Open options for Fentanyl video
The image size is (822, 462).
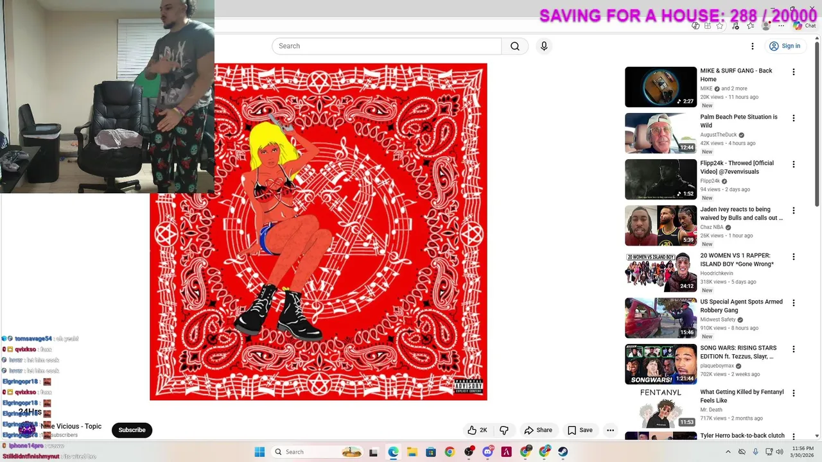pos(794,393)
